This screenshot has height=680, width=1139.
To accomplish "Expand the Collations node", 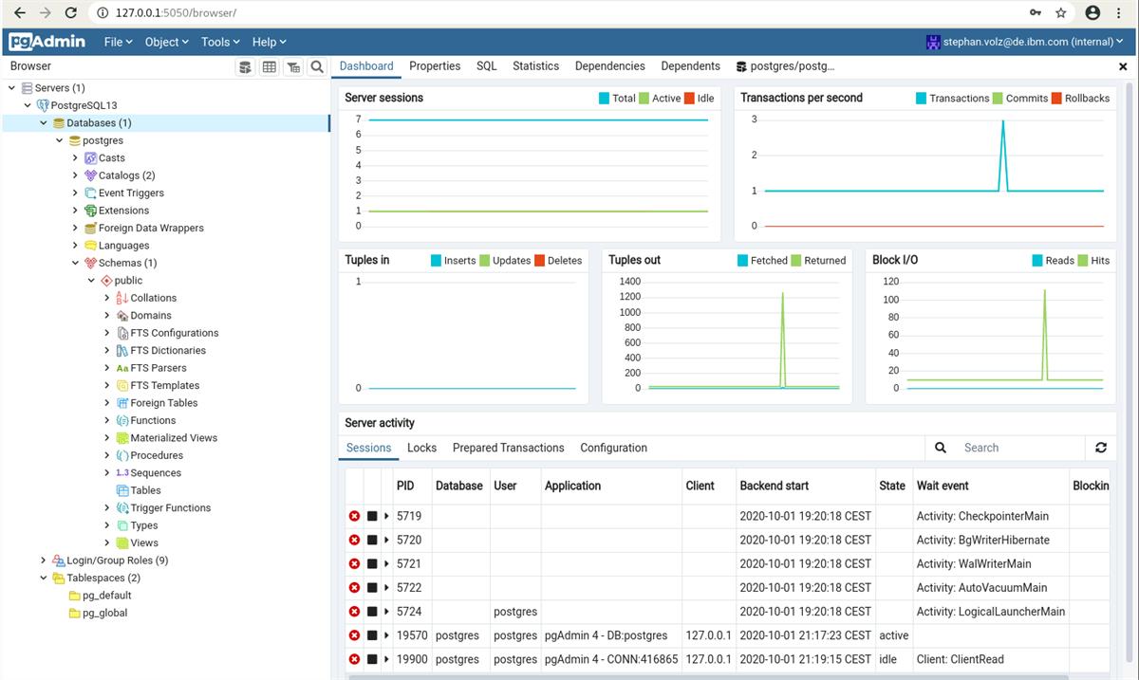I will 107,298.
